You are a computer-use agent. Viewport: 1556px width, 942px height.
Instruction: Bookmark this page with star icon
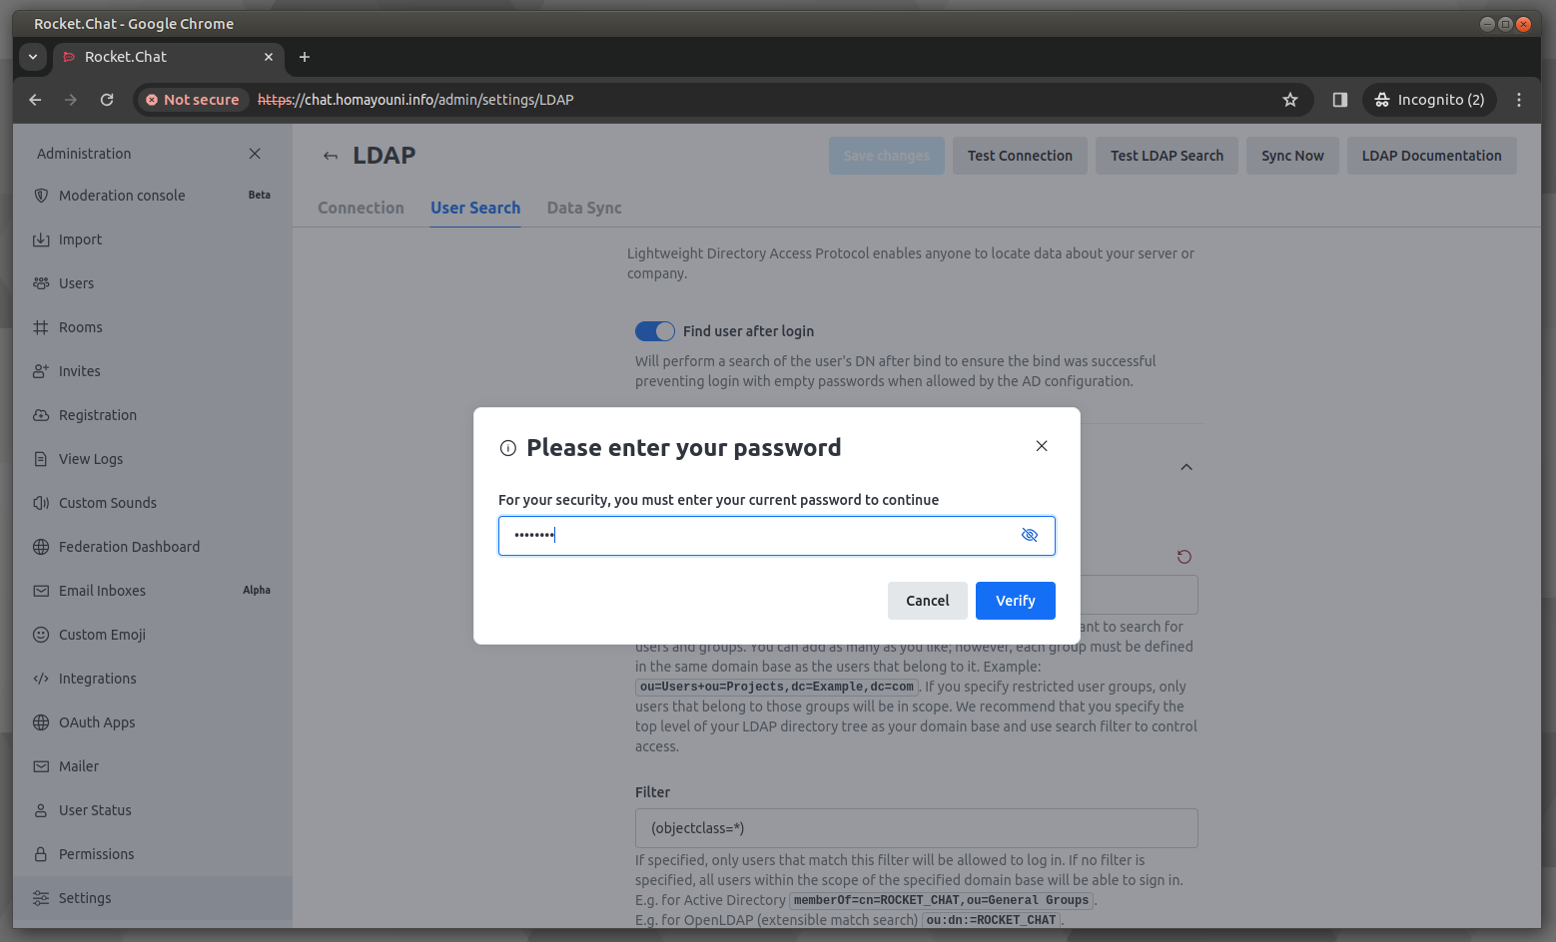pos(1290,100)
